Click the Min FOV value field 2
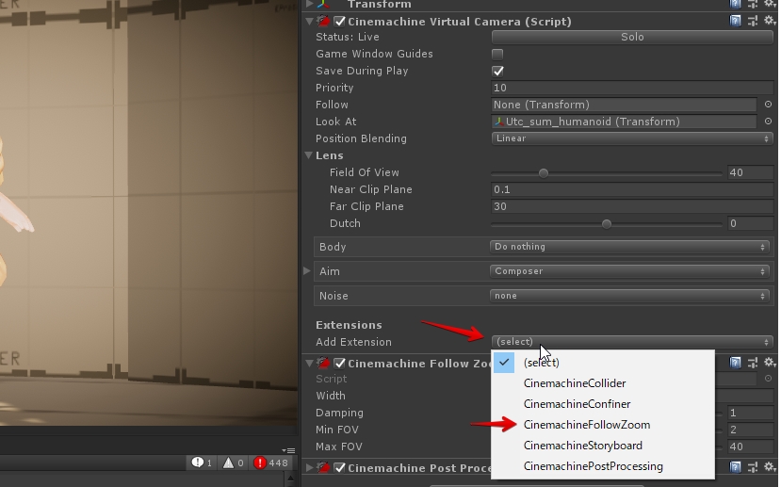The image size is (781, 487). (750, 430)
